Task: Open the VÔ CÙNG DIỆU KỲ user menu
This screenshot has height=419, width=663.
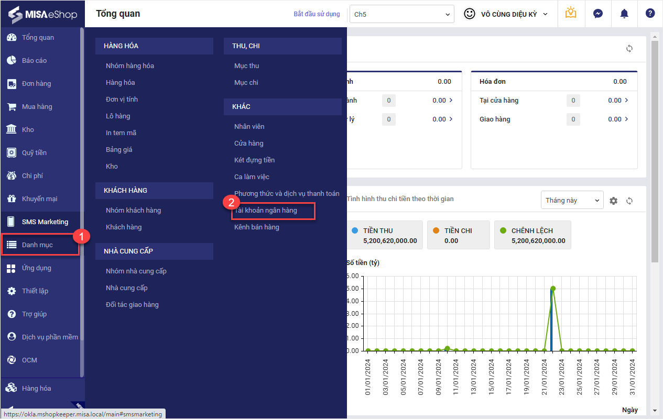Action: pos(506,14)
